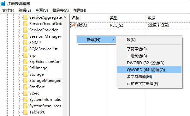
Task: Click the Session Manager folder icon
Action: click(25, 36)
